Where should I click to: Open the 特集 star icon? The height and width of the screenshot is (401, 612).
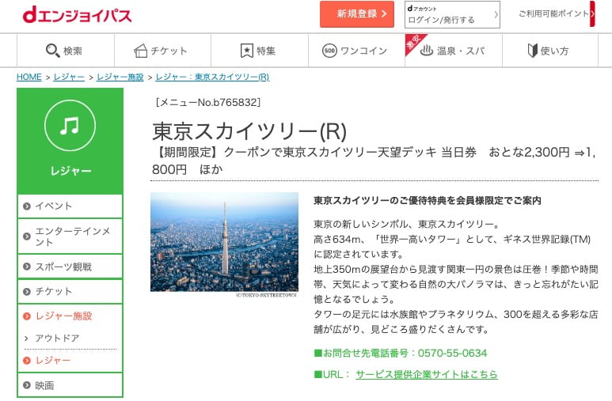(247, 51)
